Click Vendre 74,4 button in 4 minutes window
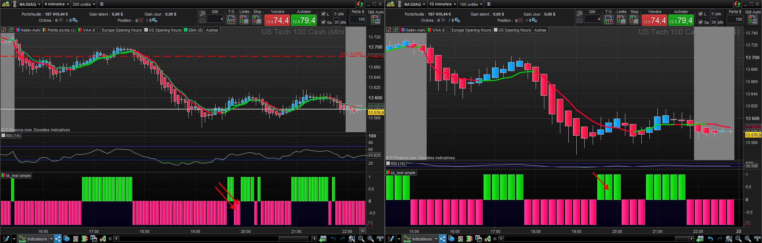762x243 pixels. pos(277,20)
